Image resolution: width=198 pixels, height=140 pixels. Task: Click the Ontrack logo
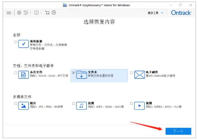181,13
